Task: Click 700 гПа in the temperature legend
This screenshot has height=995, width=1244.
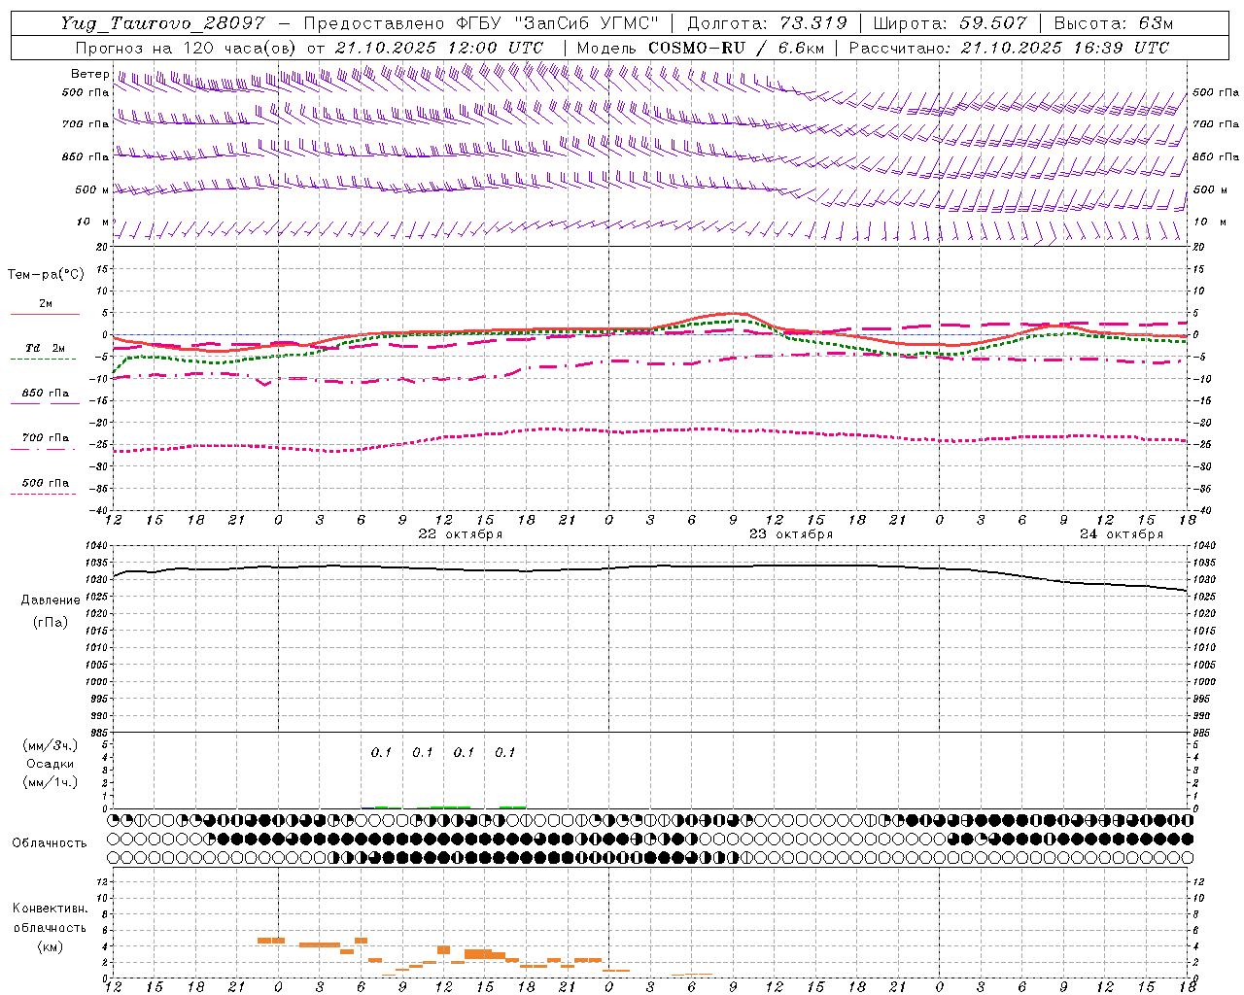Action: pyautogui.click(x=46, y=438)
